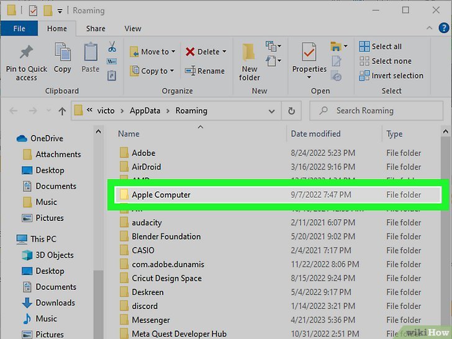Switch to the Share tab

pyautogui.click(x=96, y=29)
